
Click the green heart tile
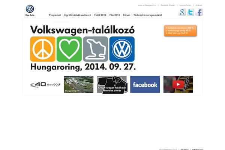(x=69, y=49)
